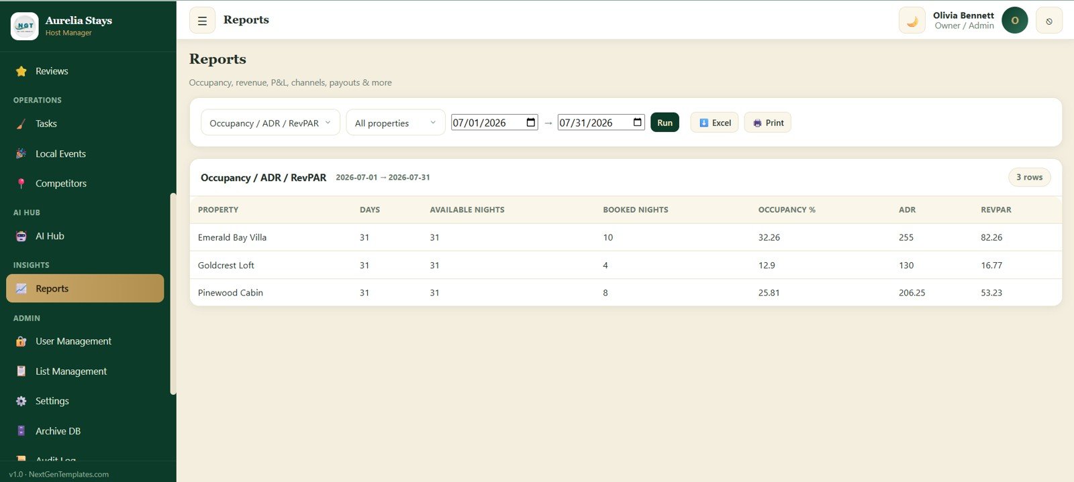Click the Settings gear icon
Screen dimensions: 1074x482
point(21,401)
